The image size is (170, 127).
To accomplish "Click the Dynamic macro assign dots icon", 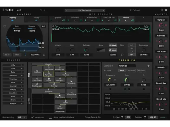I will tap(166, 73).
